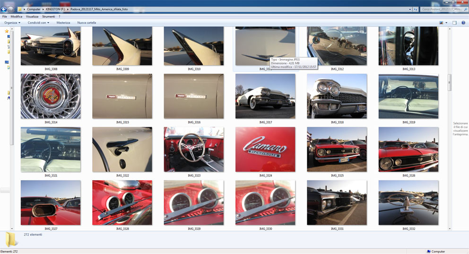Click the refresh button beside address bar

point(416,9)
